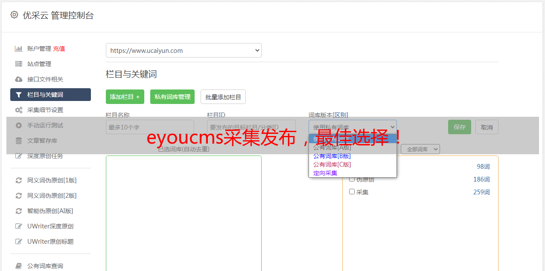Click the 259词 count

click(481, 192)
